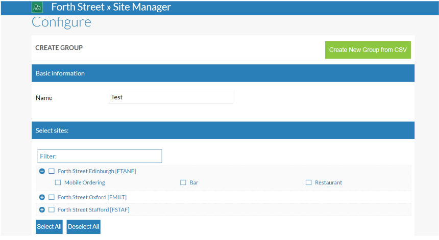Image resolution: width=439 pixels, height=240 pixels.
Task: Toggle the Restaurant checkbox
Action: [x=308, y=182]
